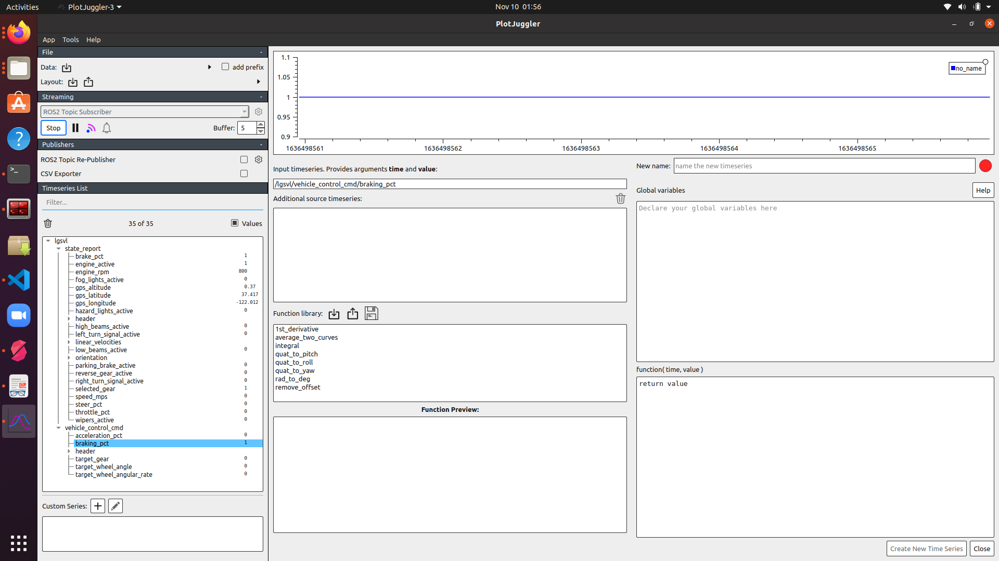
Task: Collapse the vehicle_control_cmd node
Action: [59, 428]
